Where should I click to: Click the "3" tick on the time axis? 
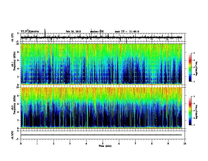70,144
